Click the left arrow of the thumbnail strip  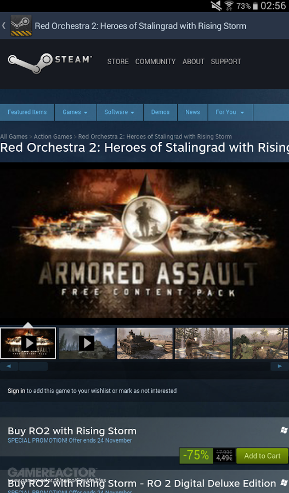(x=9, y=366)
